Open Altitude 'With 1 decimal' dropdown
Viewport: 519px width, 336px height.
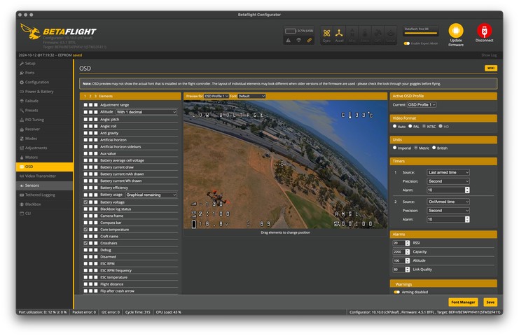point(146,112)
